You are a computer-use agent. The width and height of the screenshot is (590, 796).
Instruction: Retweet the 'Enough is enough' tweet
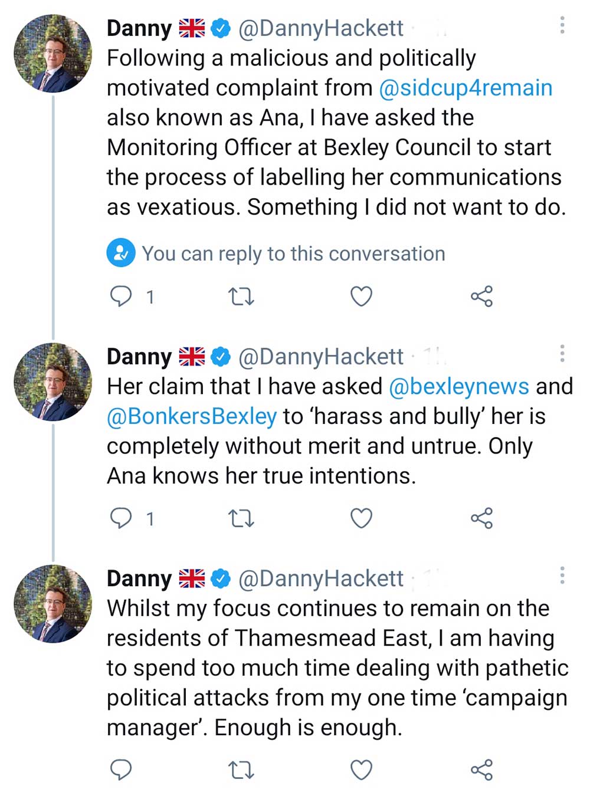coord(241,770)
